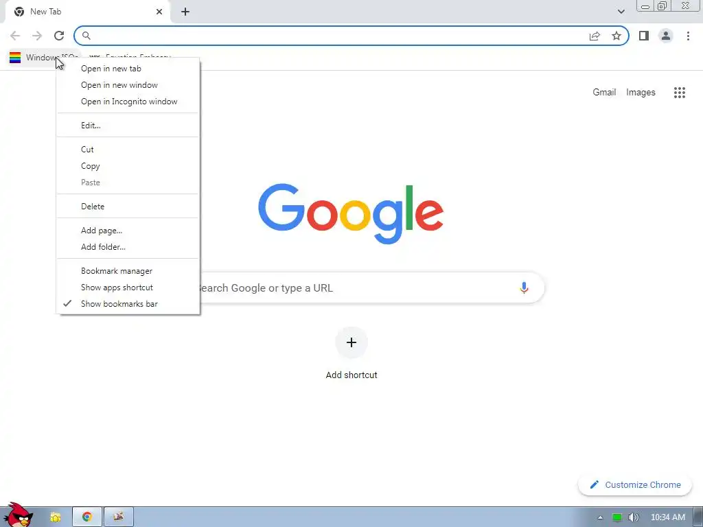Click the Chrome taskbar icon

point(87,517)
